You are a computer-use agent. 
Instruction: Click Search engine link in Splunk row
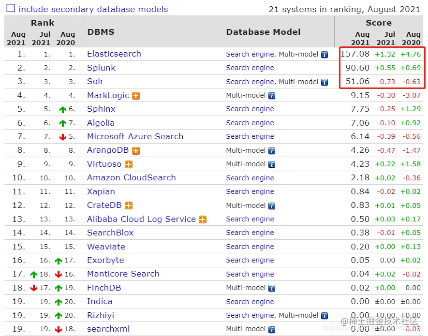pos(250,68)
